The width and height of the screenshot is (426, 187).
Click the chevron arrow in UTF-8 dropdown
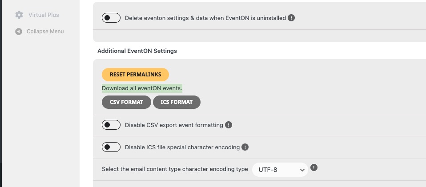[x=302, y=170]
